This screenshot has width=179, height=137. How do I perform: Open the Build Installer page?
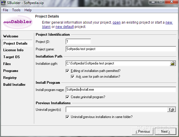tap(14, 85)
